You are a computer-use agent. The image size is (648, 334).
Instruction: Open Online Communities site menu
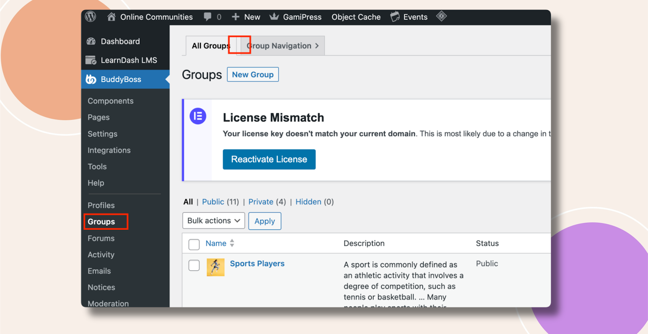tap(156, 17)
